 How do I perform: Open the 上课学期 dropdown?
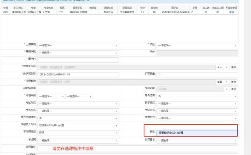(78, 45)
